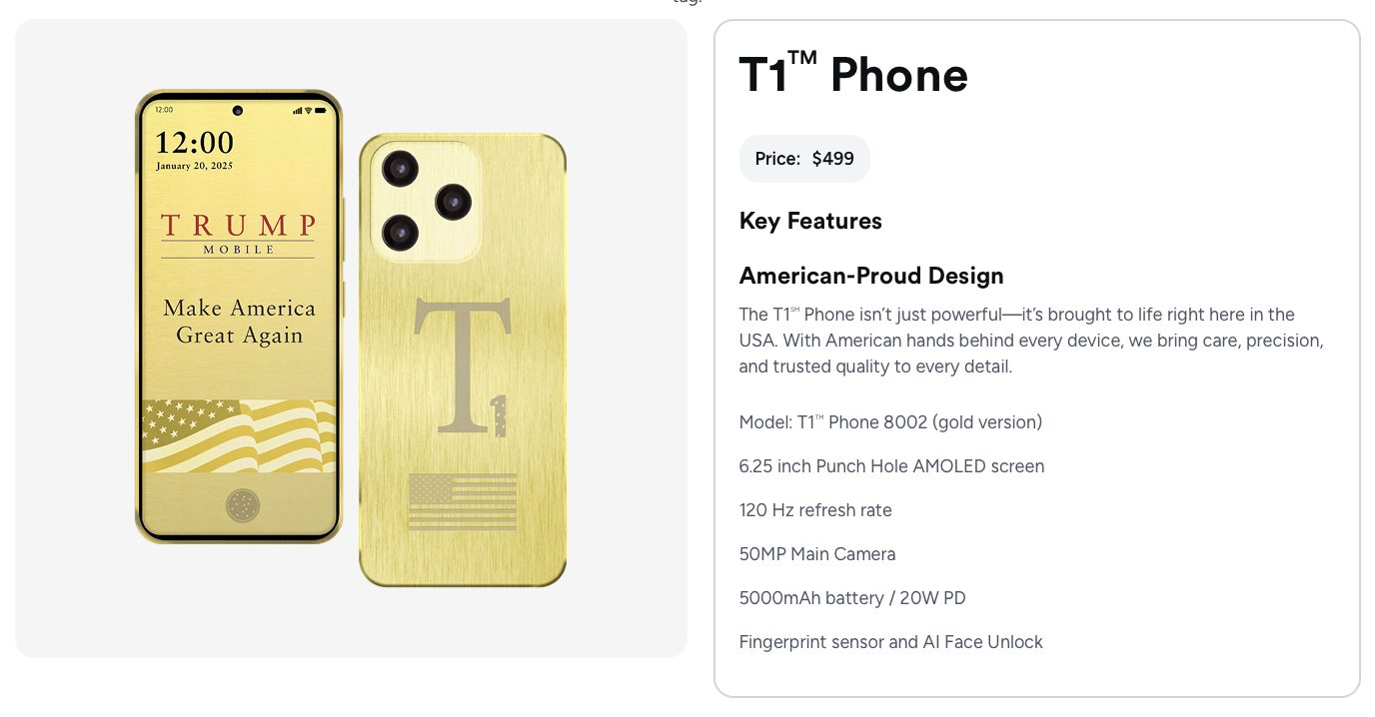Click the punch hole camera on front phone
The height and width of the screenshot is (717, 1375).
[x=238, y=110]
